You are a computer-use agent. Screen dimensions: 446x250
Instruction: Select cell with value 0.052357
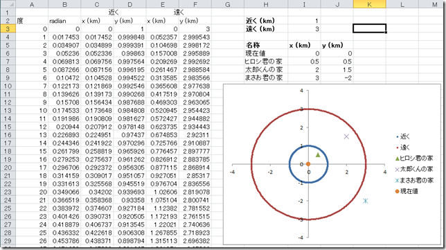pos(163,37)
